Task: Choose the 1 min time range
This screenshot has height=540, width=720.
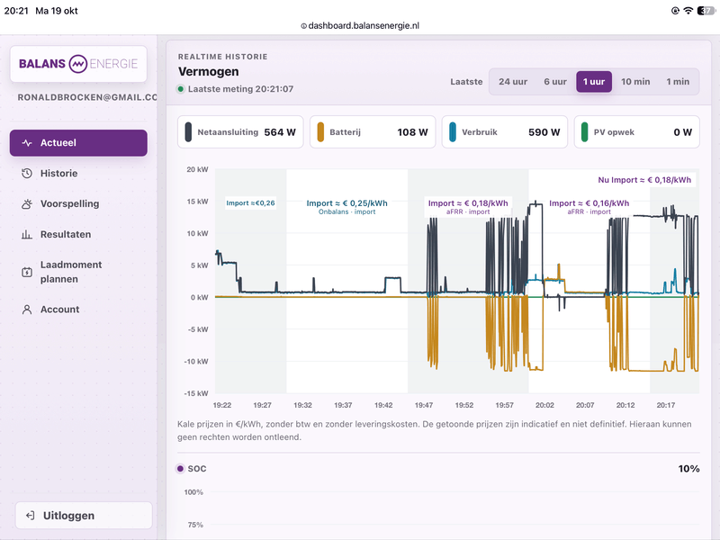Action: [678, 82]
